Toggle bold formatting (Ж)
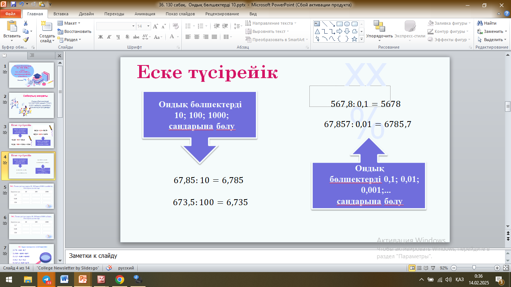 (100, 37)
